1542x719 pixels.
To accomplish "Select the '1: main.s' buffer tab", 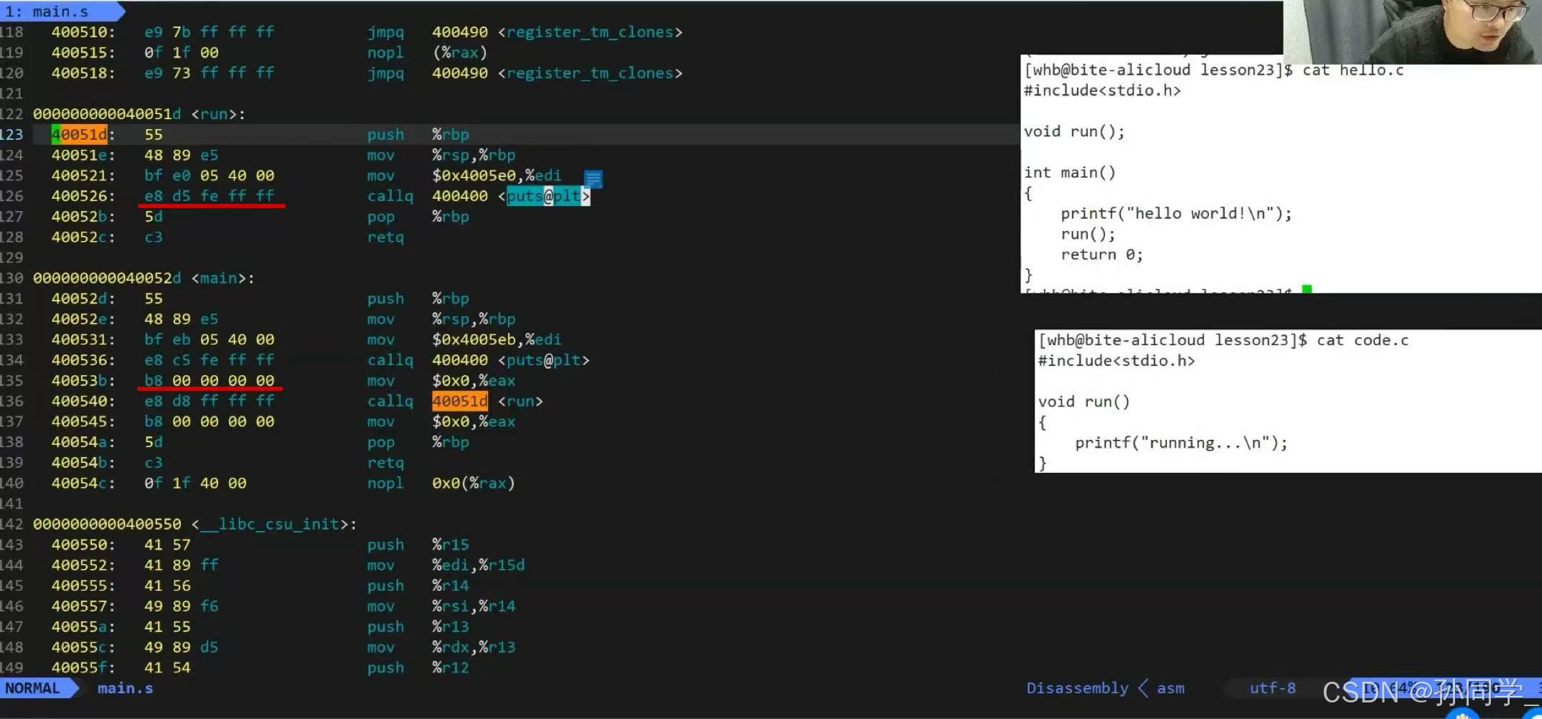I will click(x=59, y=11).
